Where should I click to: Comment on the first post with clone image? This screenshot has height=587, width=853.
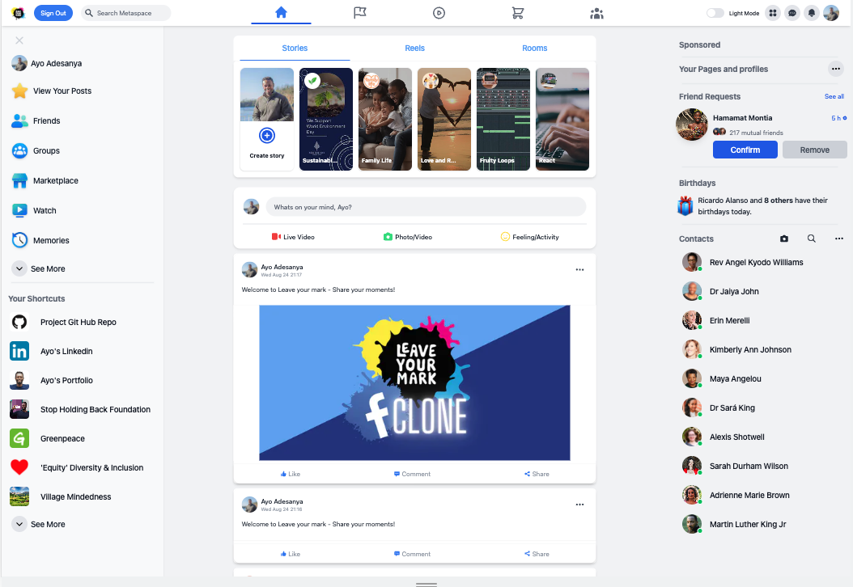(x=413, y=474)
